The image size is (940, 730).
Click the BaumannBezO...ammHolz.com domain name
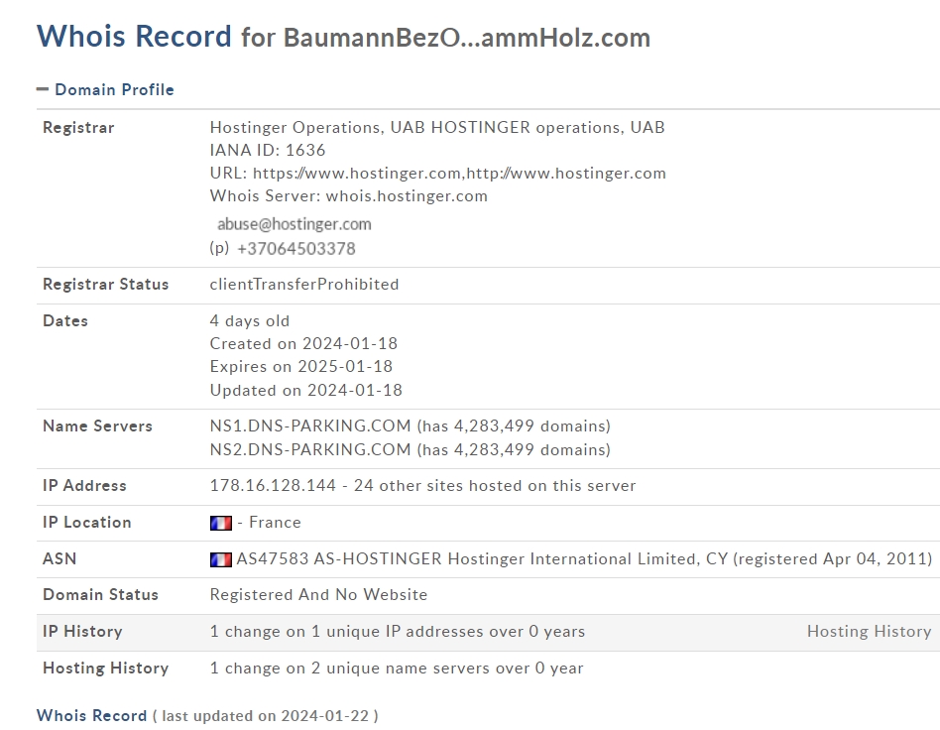[467, 38]
